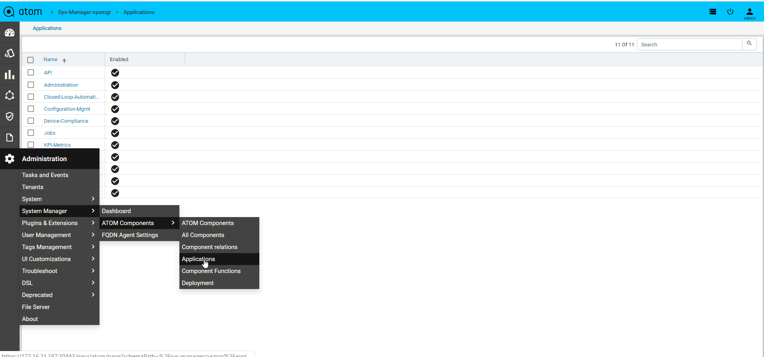Click the search magnifier button

(749, 44)
